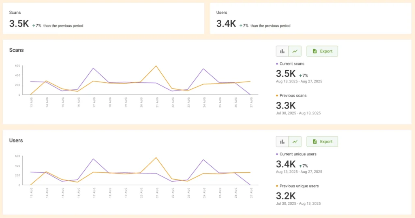Toggle the Current unique users legend
Screen dimensions: 415x218
[298, 154]
